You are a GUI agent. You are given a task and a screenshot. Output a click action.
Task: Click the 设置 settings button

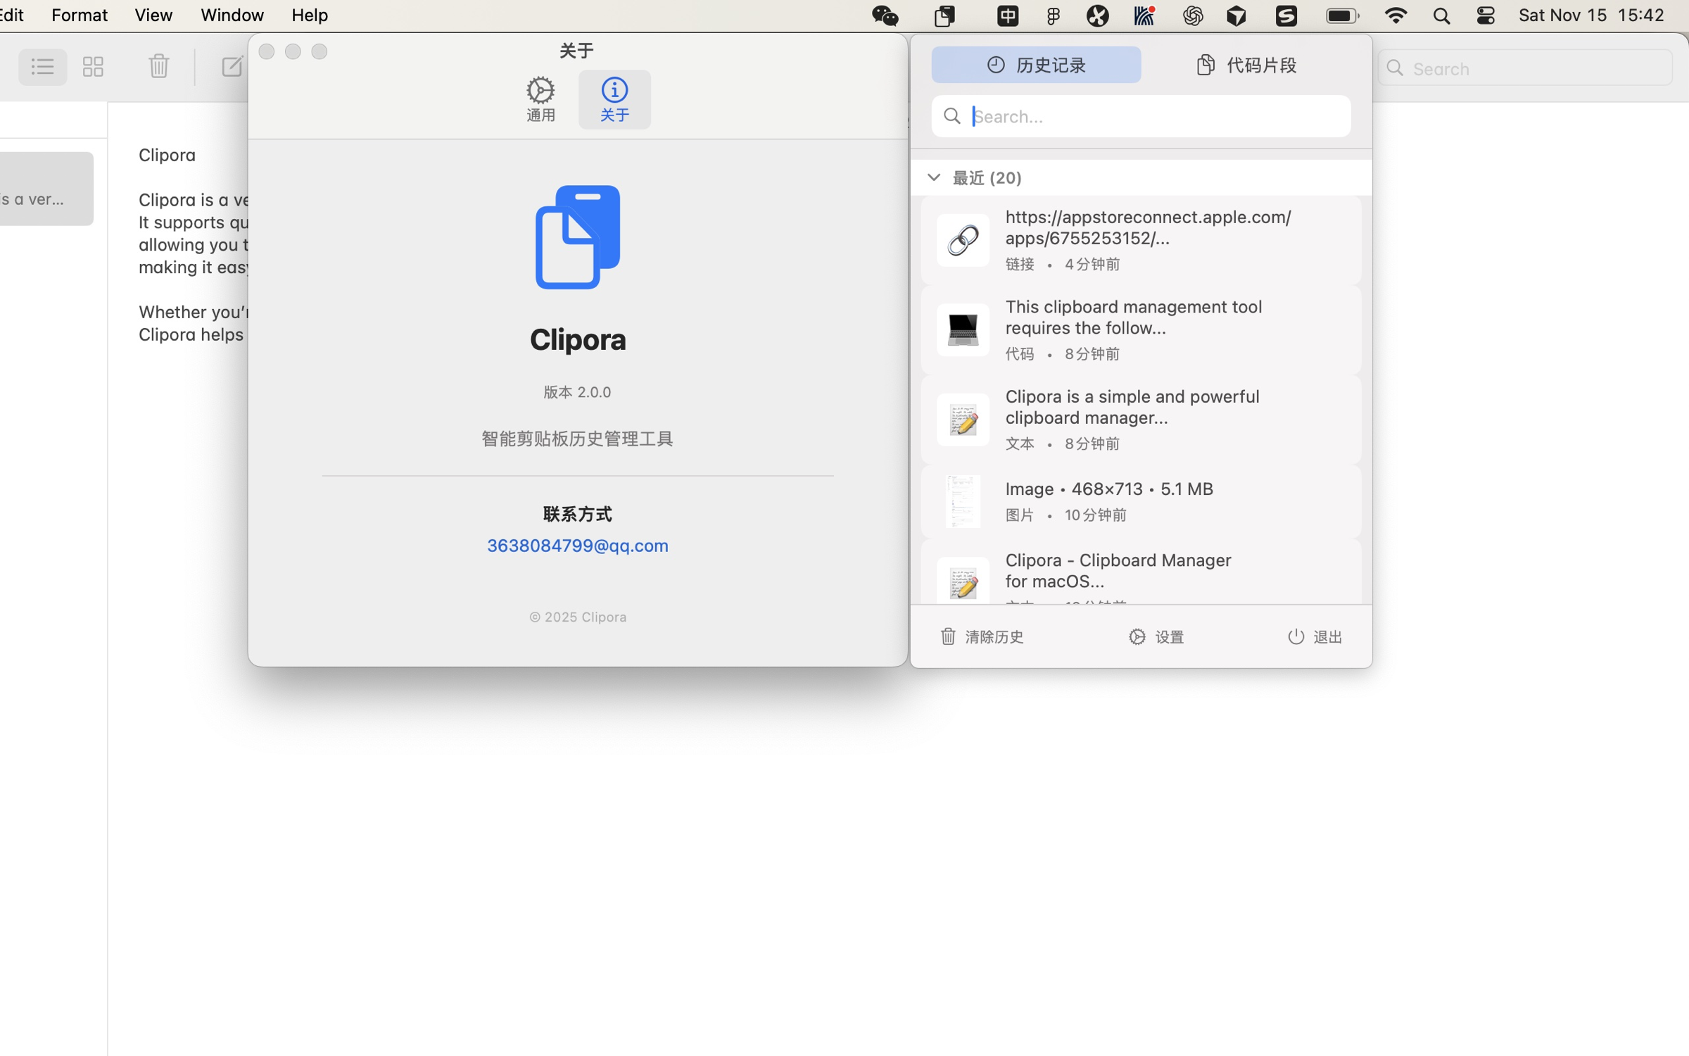tap(1156, 636)
